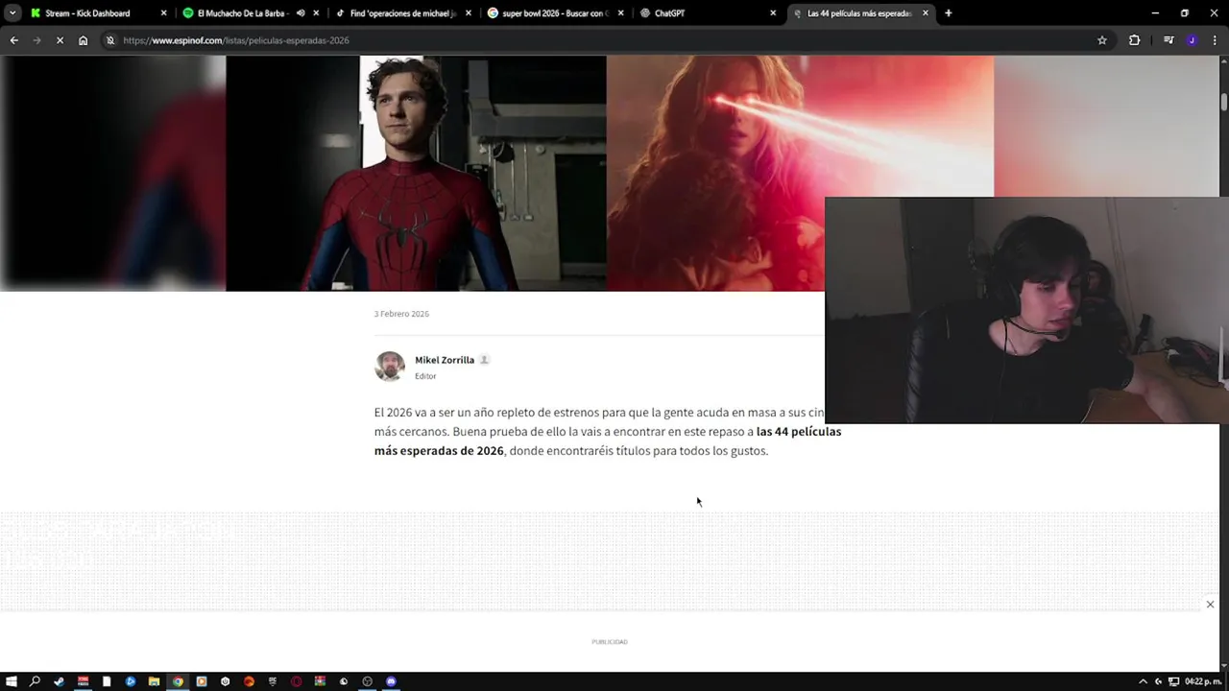Open Steam from the taskbar
Image resolution: width=1229 pixels, height=691 pixels.
coord(60,681)
